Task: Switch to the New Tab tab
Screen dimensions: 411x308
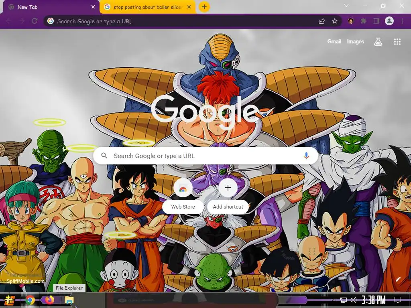Action: click(51, 7)
